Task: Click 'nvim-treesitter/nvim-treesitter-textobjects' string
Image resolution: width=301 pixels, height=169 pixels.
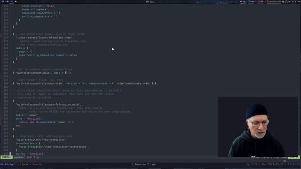Action: pos(53,147)
